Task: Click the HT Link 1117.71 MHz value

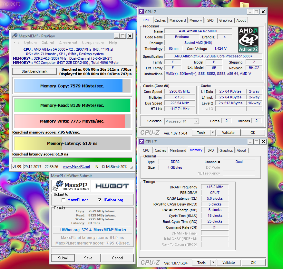Action: pyautogui.click(x=180, y=109)
